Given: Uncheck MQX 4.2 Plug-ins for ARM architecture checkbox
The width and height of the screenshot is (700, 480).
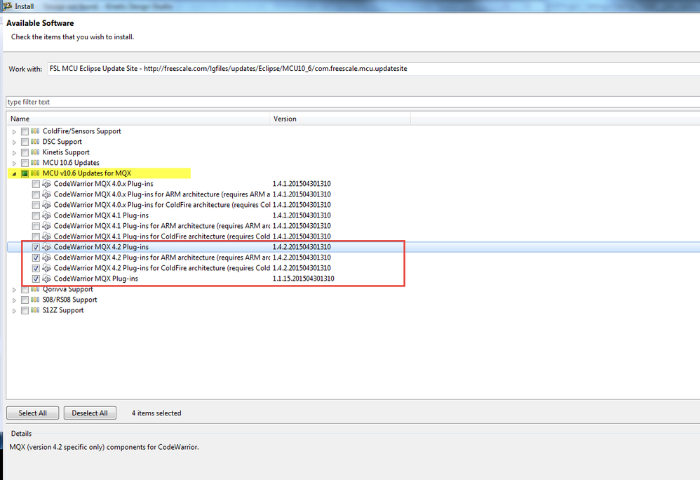Looking at the screenshot, I should [36, 258].
